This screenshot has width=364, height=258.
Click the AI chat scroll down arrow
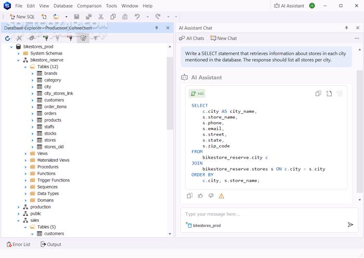coord(360,200)
